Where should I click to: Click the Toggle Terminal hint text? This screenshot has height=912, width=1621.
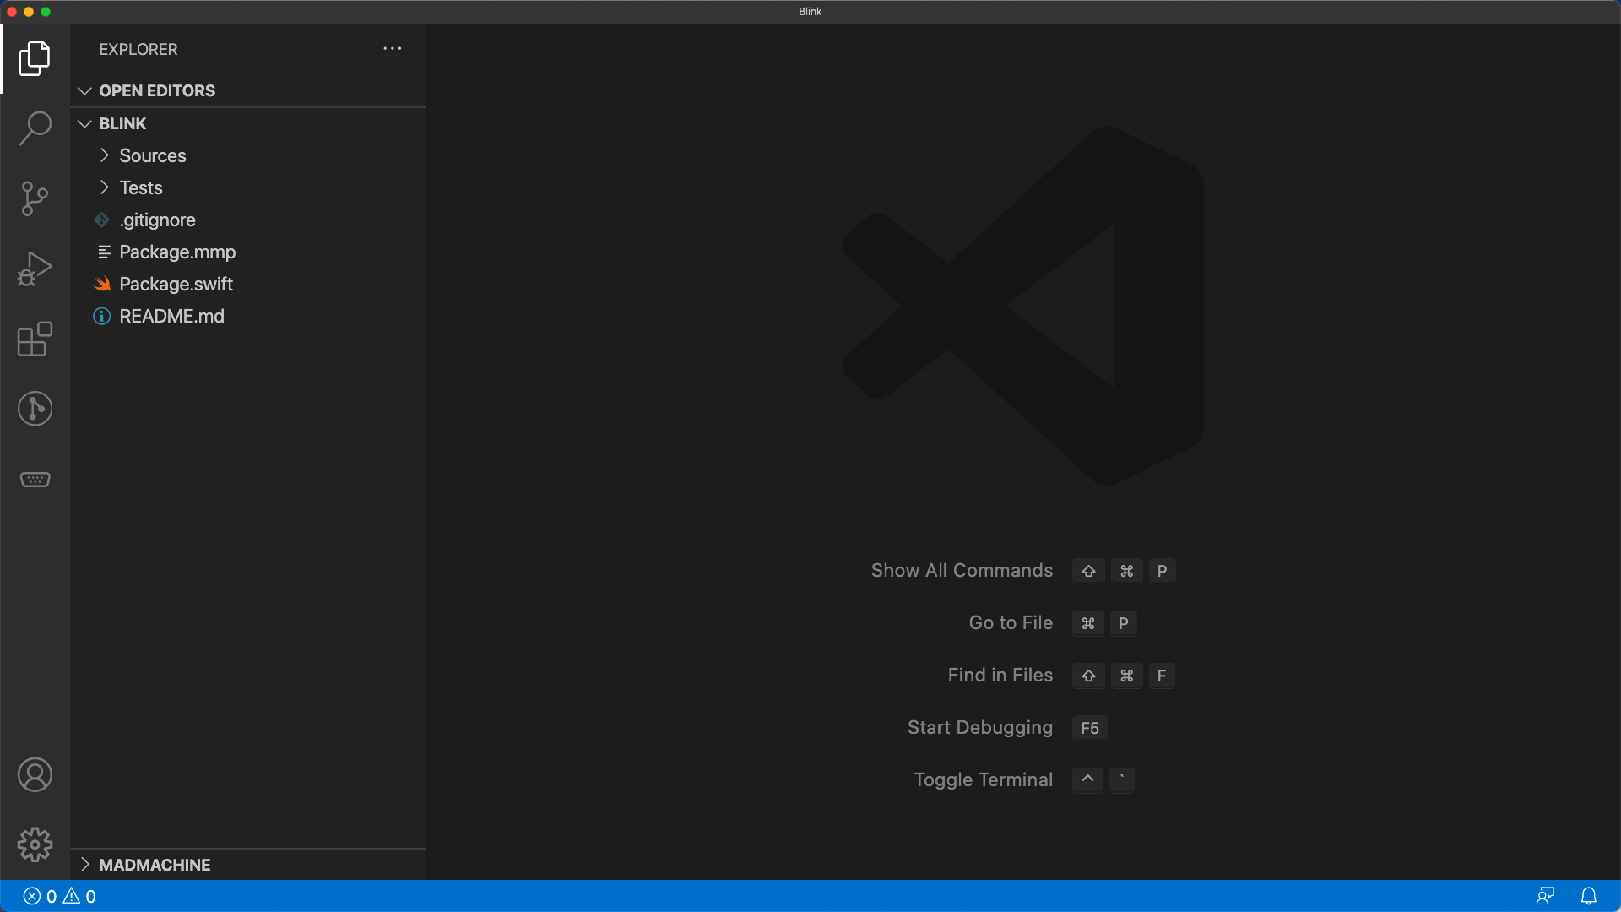(x=983, y=780)
